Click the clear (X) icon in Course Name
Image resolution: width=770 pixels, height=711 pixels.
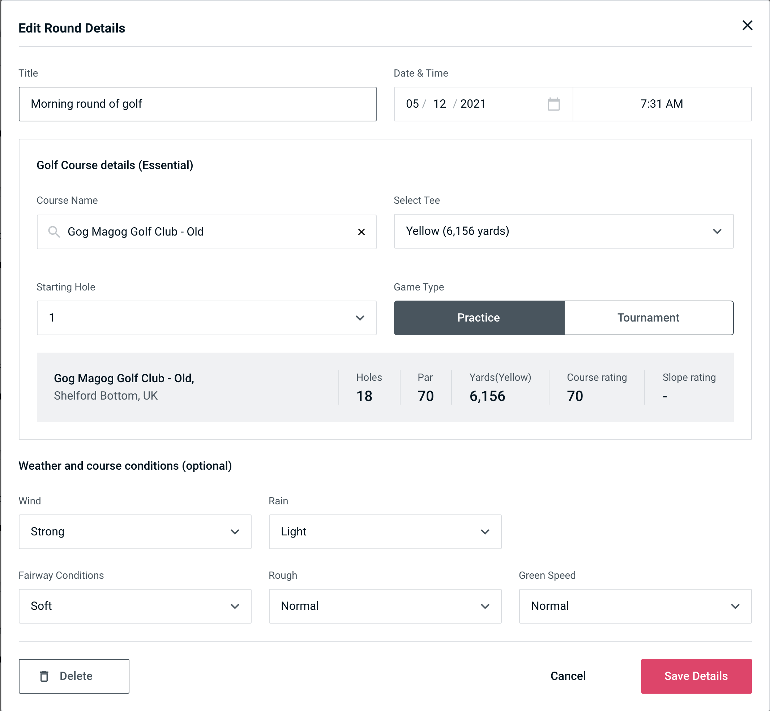coord(362,232)
